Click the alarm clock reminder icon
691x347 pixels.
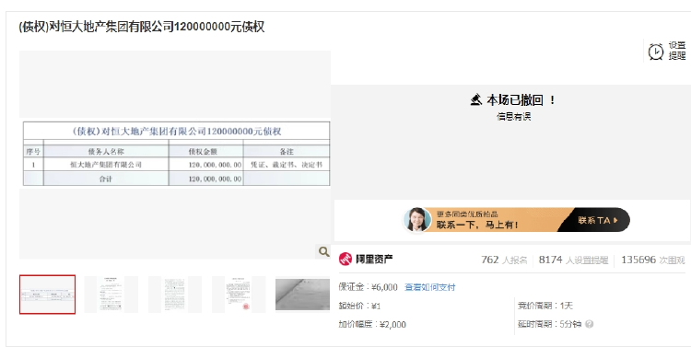[x=656, y=52]
